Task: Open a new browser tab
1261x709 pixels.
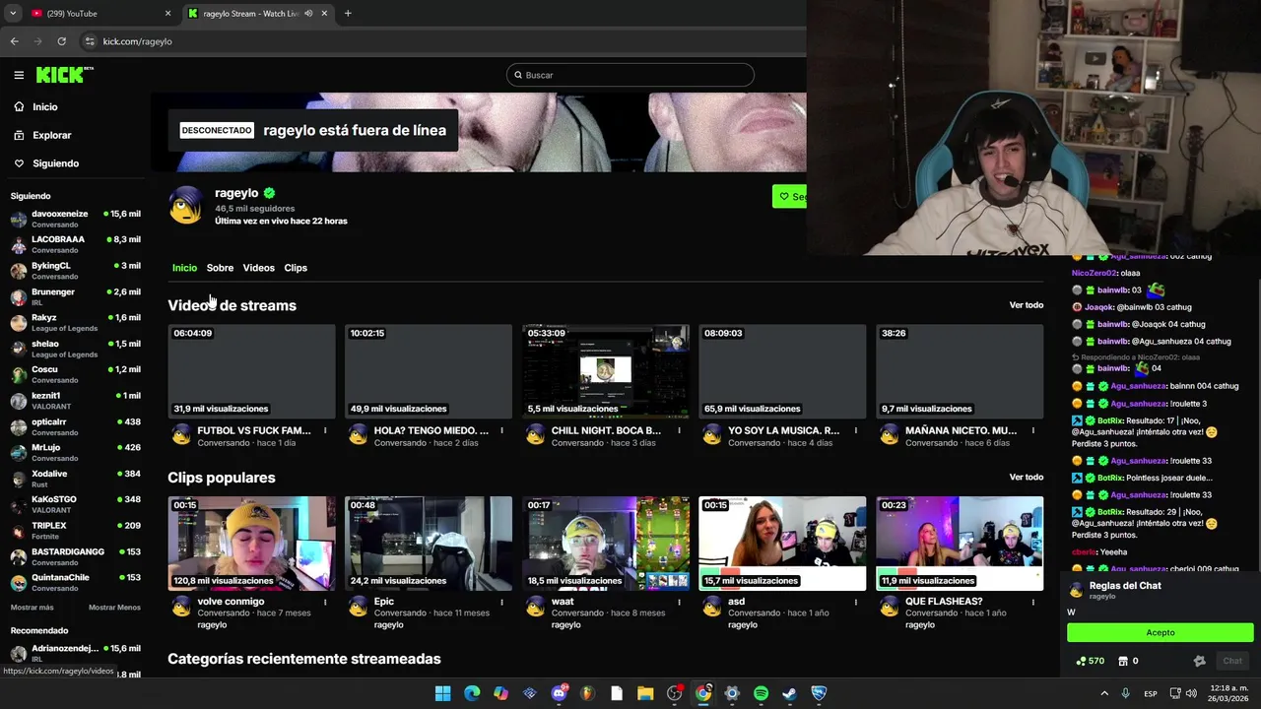Action: coord(348,14)
